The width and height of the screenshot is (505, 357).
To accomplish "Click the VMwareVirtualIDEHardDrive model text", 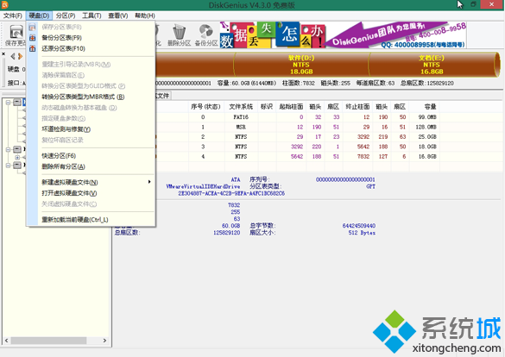I will (x=203, y=186).
